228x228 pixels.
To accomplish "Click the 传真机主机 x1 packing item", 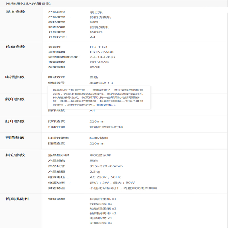I will [x=103, y=199].
